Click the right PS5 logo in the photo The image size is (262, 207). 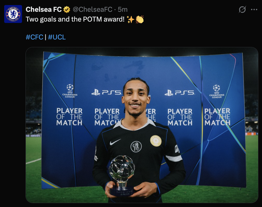tap(180, 93)
